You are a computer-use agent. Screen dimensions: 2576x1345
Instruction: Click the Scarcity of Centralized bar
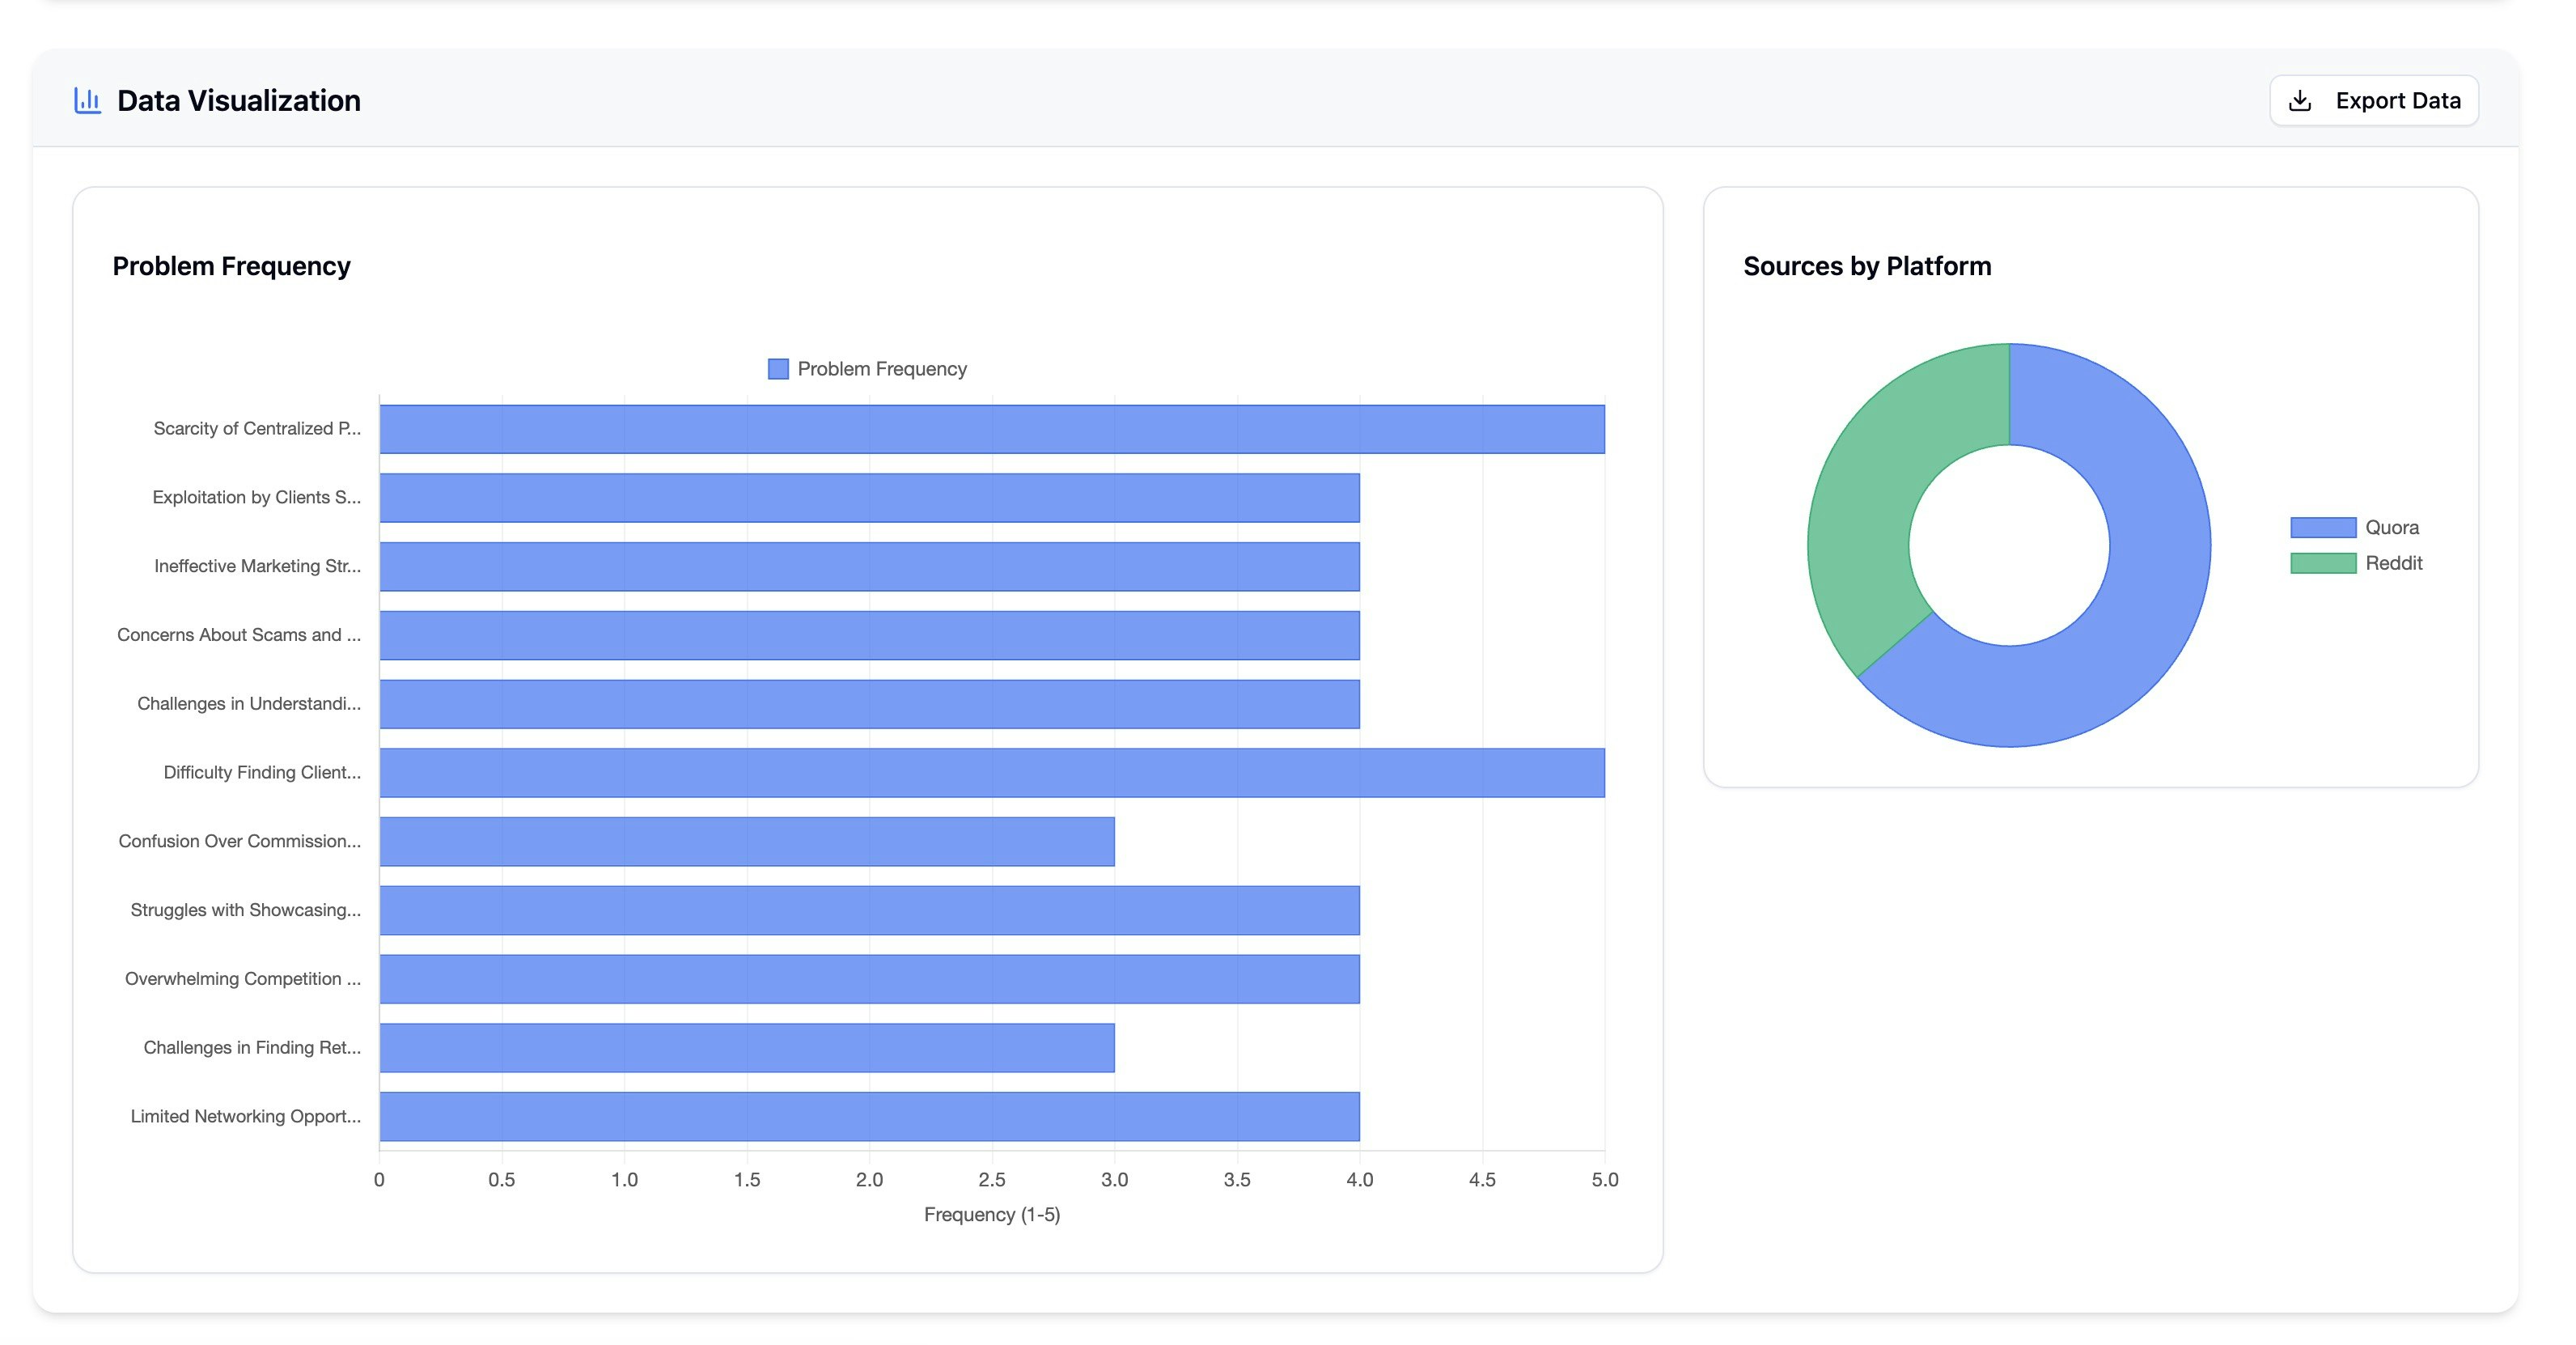(x=990, y=429)
